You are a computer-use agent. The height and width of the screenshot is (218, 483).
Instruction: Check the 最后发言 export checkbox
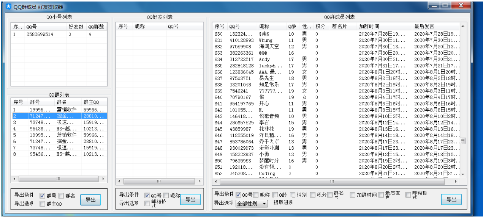point(381,195)
